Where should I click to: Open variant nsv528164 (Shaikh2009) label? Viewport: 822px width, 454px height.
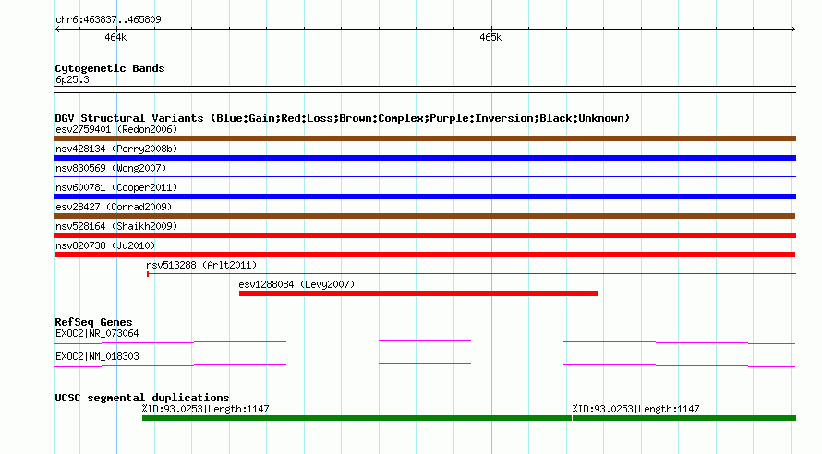(116, 226)
